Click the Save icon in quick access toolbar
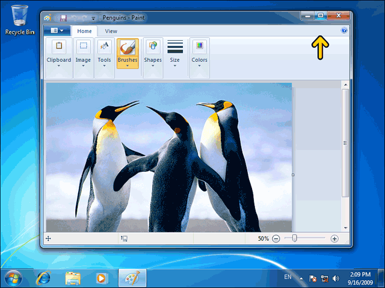Image resolution: width=385 pixels, height=288 pixels. 63,18
